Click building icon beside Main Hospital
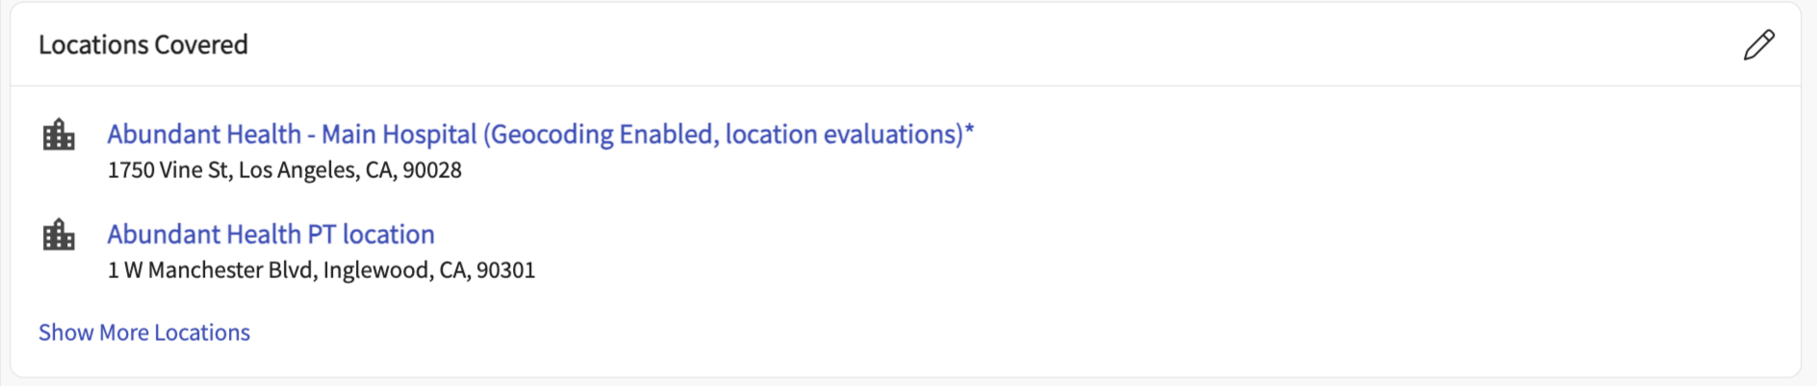This screenshot has width=1817, height=386. click(59, 135)
